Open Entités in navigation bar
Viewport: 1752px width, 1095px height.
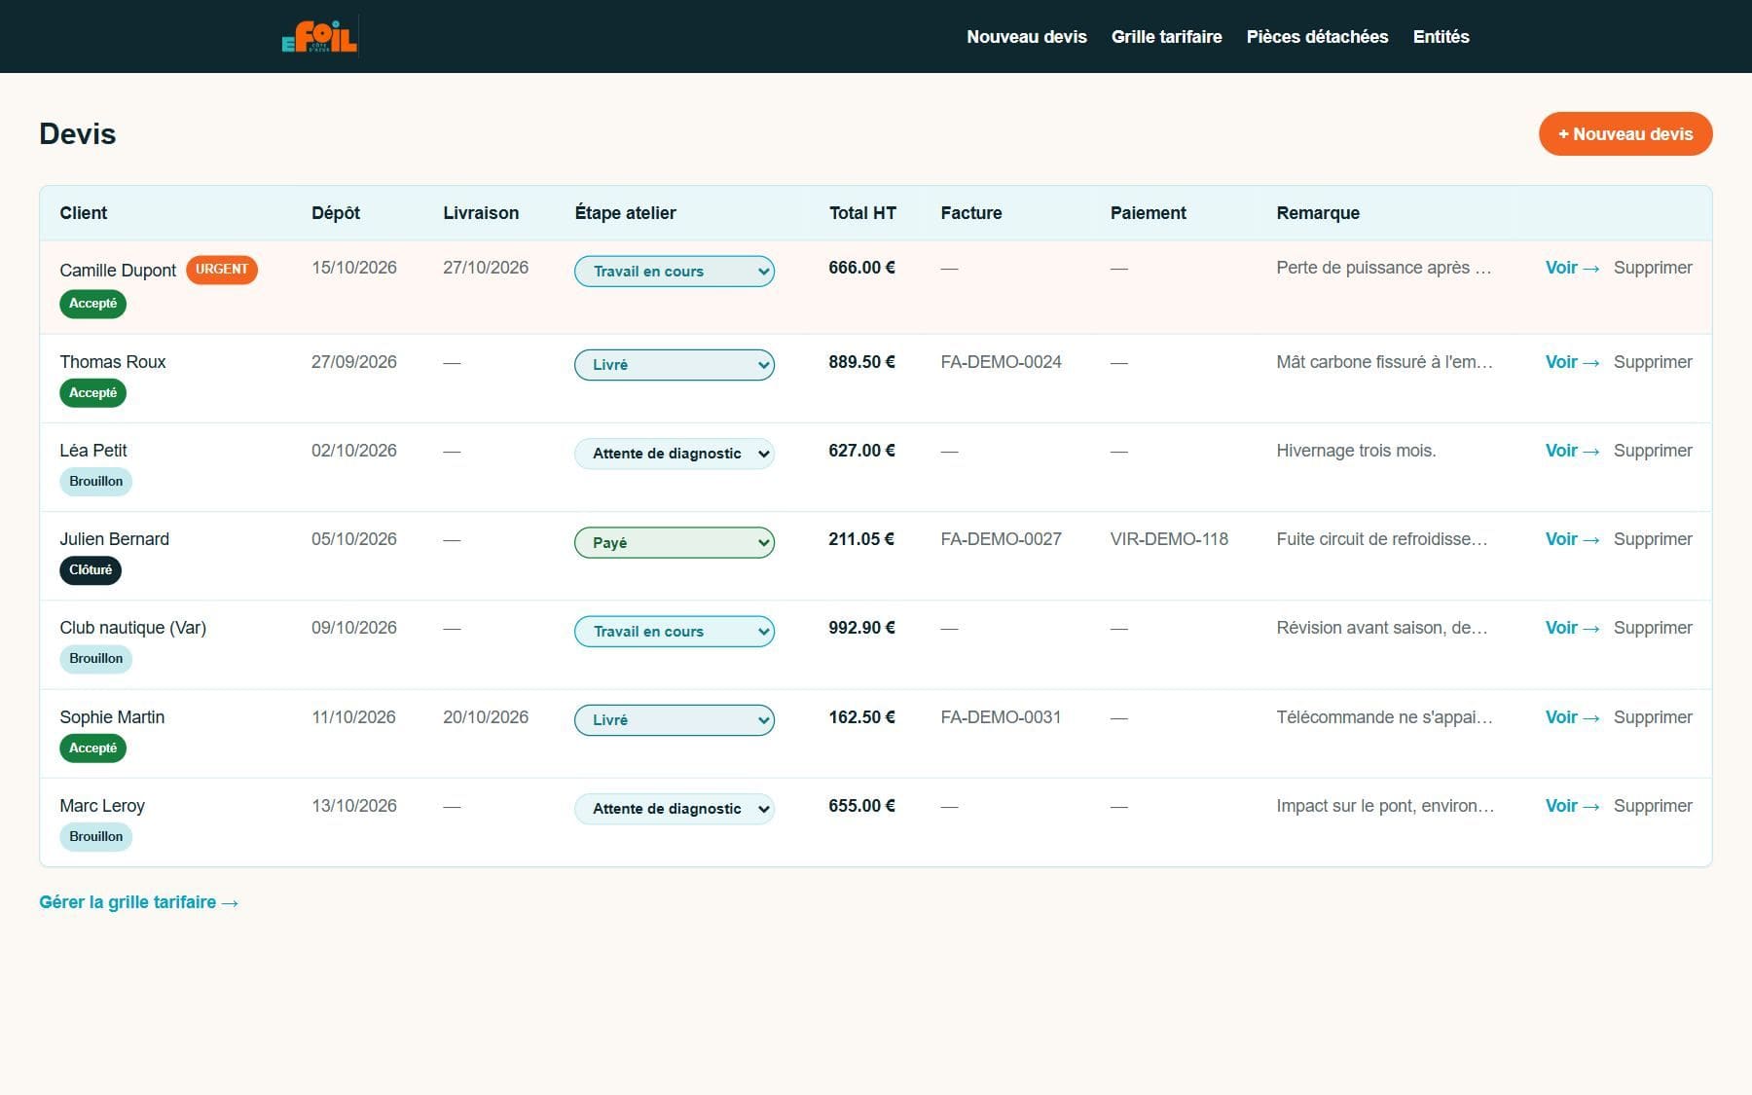click(1441, 36)
